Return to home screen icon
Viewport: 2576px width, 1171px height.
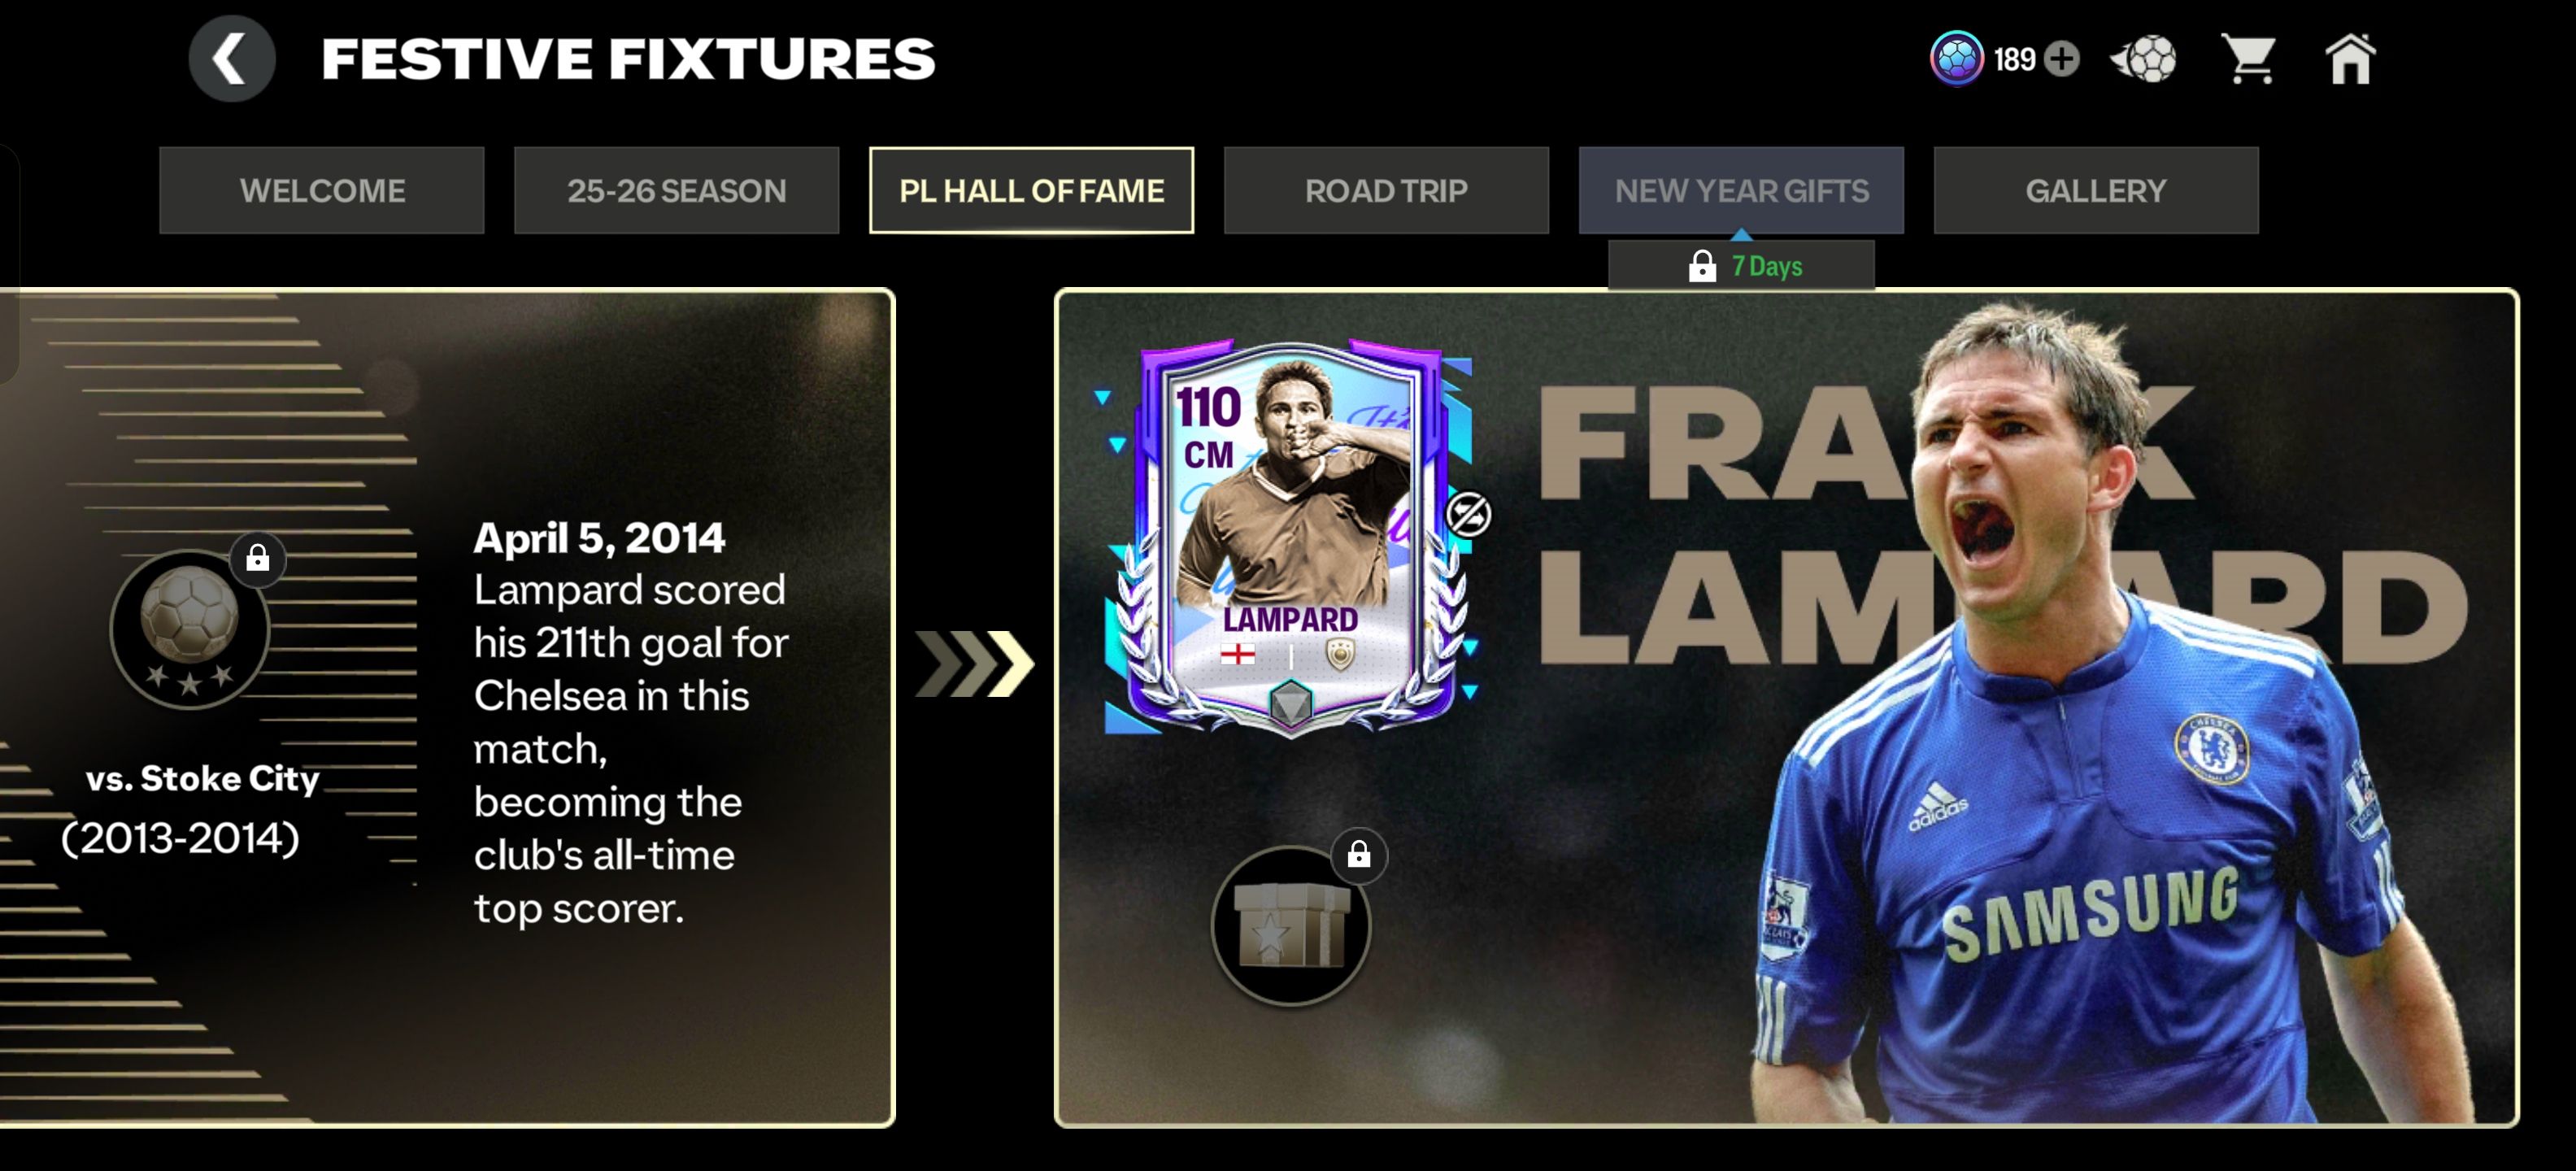[x=2350, y=59]
